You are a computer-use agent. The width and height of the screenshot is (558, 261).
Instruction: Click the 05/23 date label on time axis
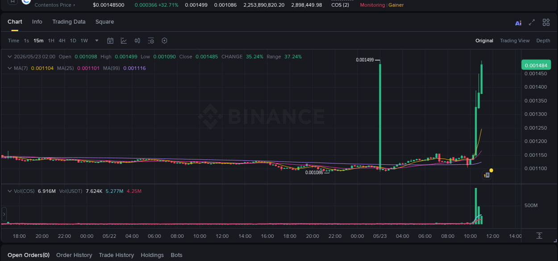pyautogui.click(x=379, y=236)
